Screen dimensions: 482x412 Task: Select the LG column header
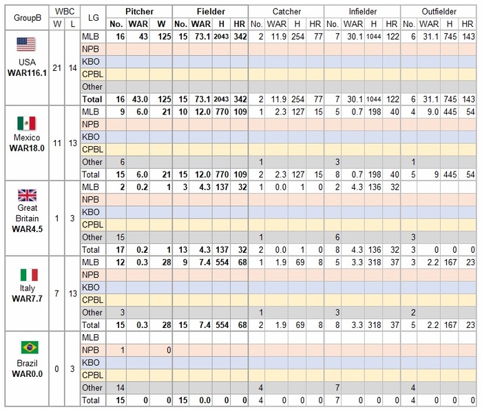tap(93, 17)
